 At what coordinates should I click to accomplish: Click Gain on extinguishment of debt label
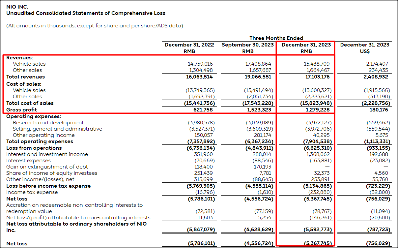(x=47, y=167)
